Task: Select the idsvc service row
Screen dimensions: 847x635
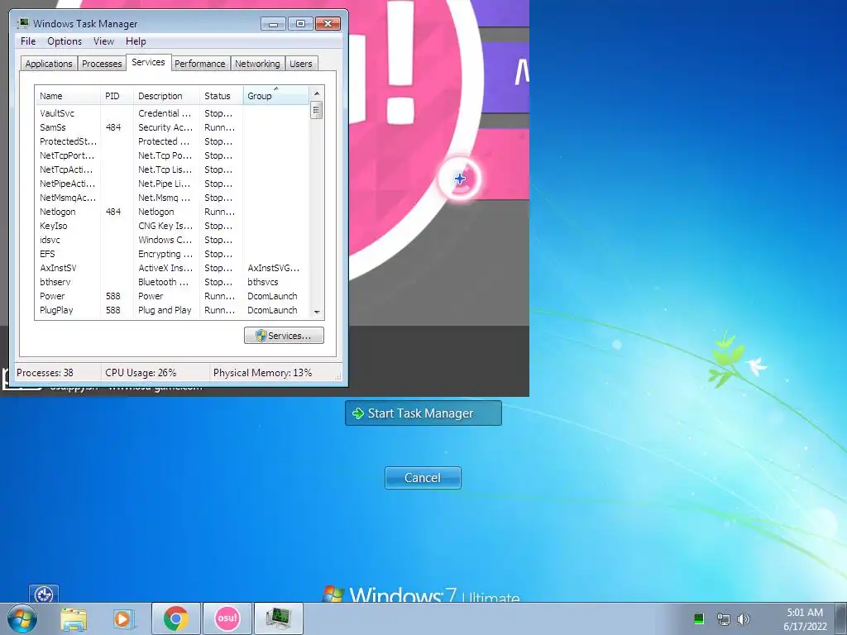Action: point(172,240)
